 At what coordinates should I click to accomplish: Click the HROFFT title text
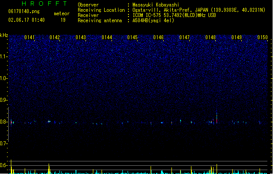point(45,3)
